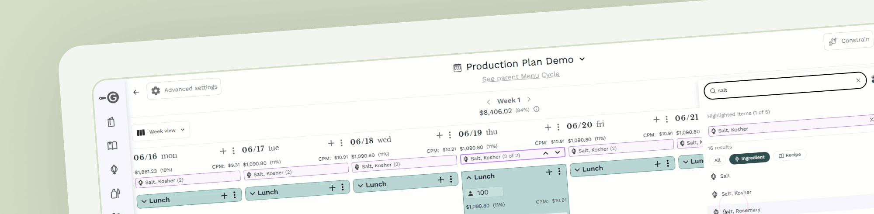Add to Wednesday's Lunch menu
The height and width of the screenshot is (214, 874).
tap(440, 179)
